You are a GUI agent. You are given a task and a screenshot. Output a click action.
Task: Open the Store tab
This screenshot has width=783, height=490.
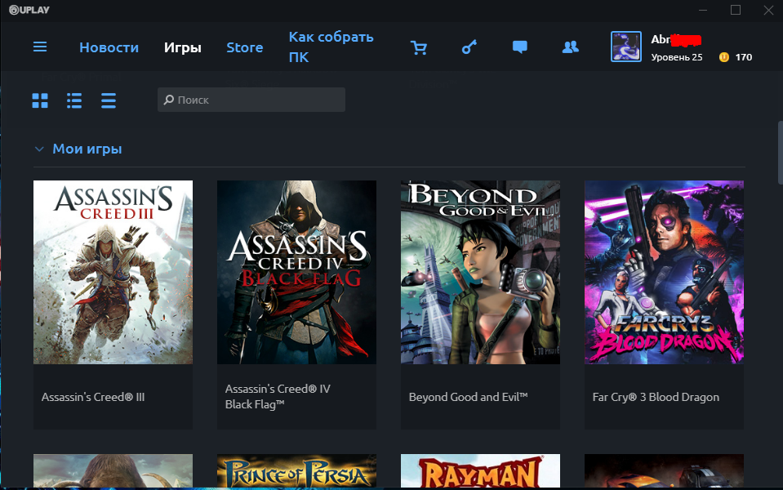pos(245,47)
